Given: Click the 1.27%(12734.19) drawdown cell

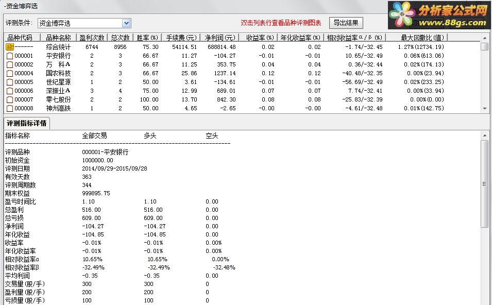Looking at the screenshot, I should pyautogui.click(x=421, y=47).
